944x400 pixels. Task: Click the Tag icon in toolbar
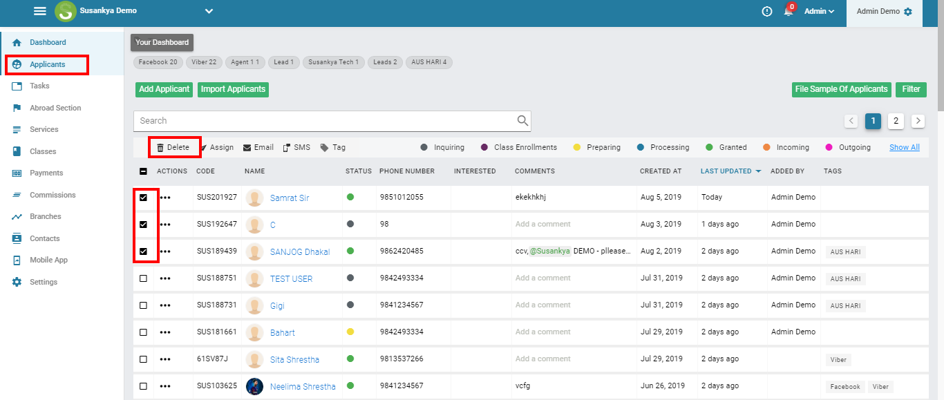click(x=324, y=147)
